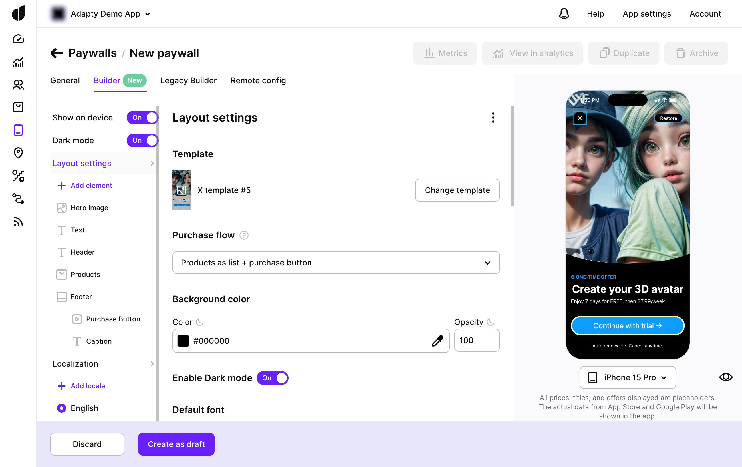The width and height of the screenshot is (742, 467).
Task: Open the Purchase flow dropdown
Action: click(336, 263)
